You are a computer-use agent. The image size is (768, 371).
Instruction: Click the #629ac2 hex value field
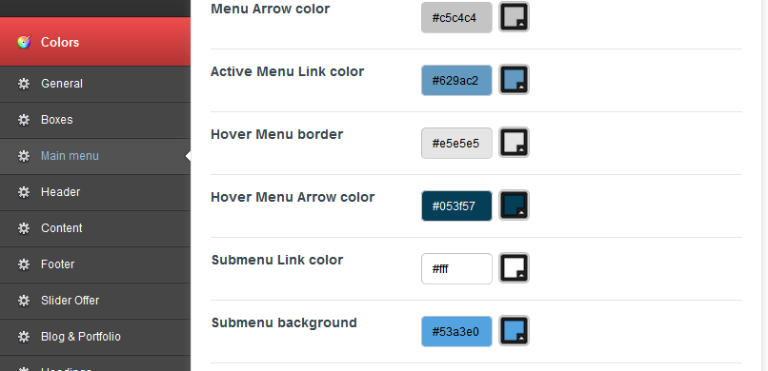tap(456, 80)
